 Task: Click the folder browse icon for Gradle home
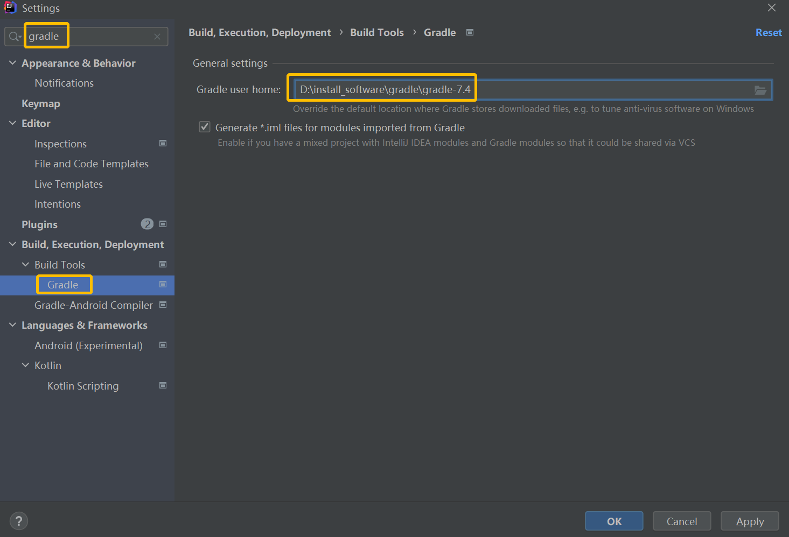(x=760, y=90)
